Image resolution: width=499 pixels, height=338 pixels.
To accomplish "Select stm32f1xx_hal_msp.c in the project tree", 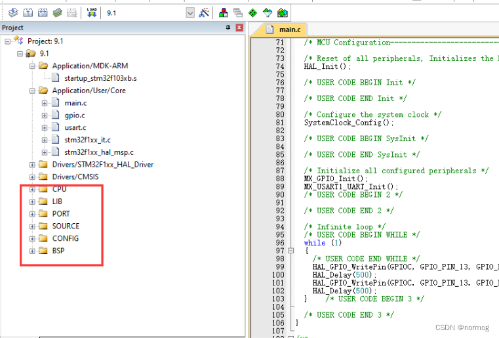I will (99, 152).
